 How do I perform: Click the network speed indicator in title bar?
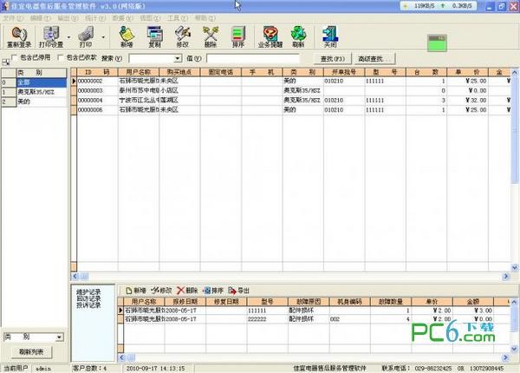tap(439, 6)
